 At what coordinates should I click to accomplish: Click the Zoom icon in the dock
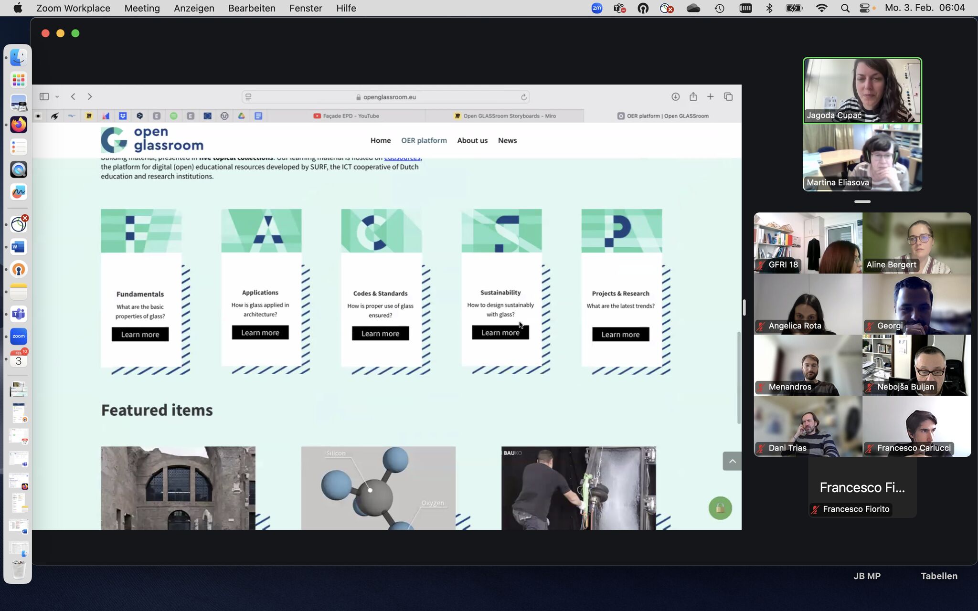tap(19, 337)
